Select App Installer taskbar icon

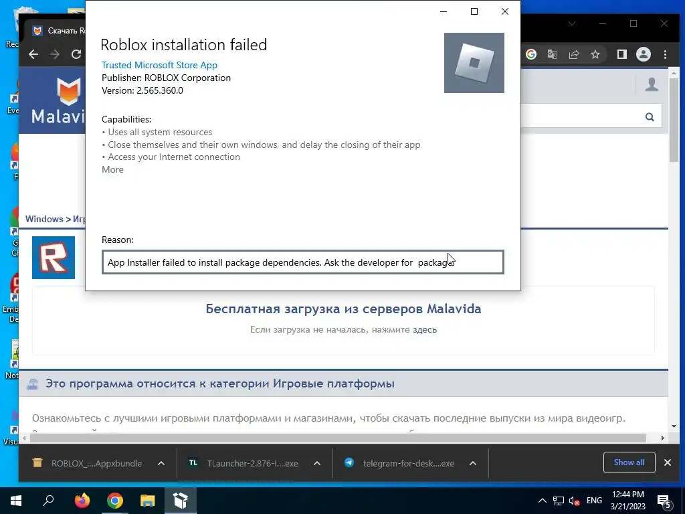pos(180,501)
